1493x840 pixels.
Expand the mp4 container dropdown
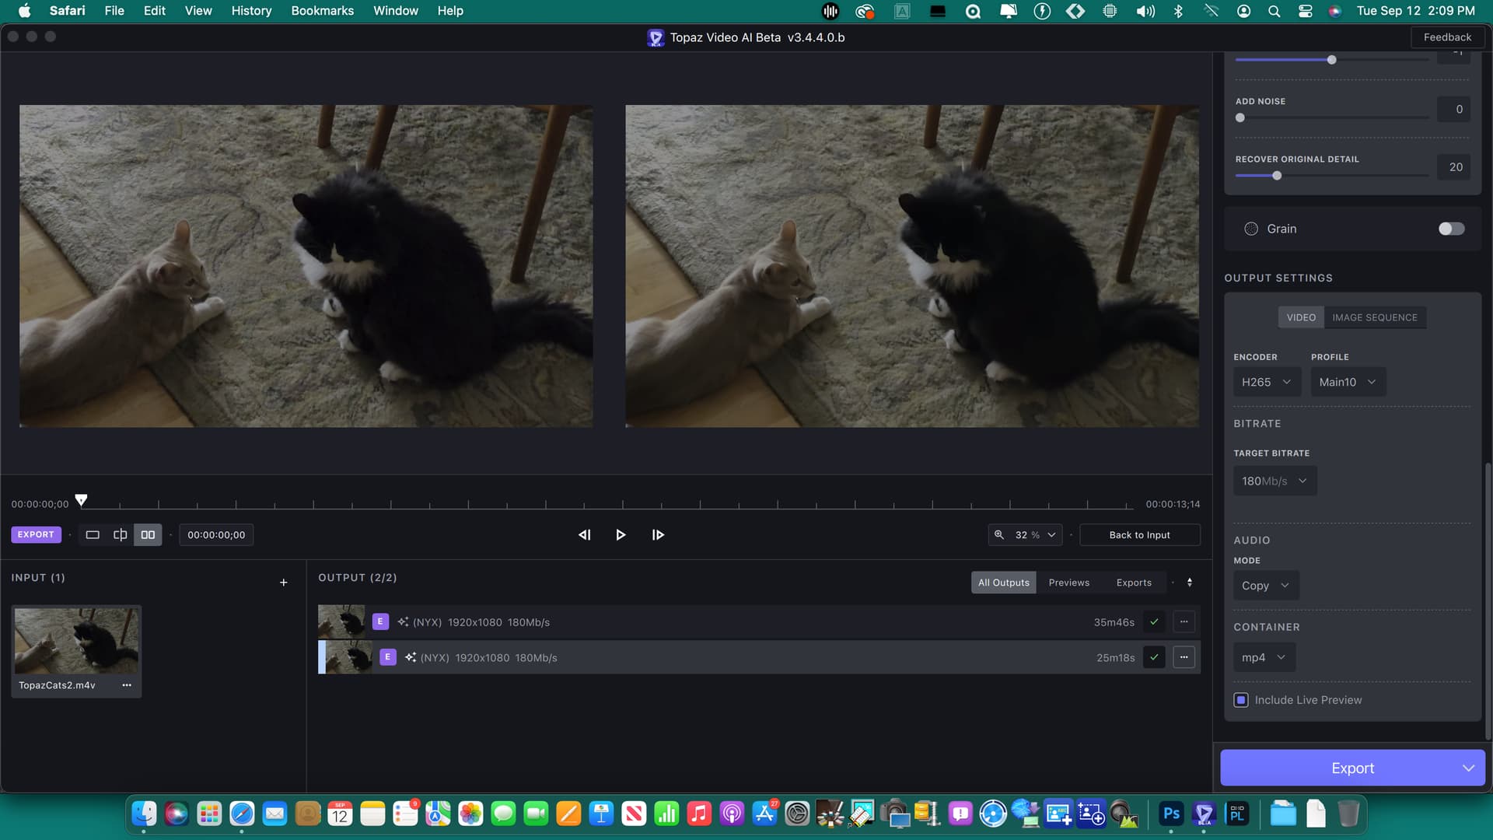[1264, 657]
